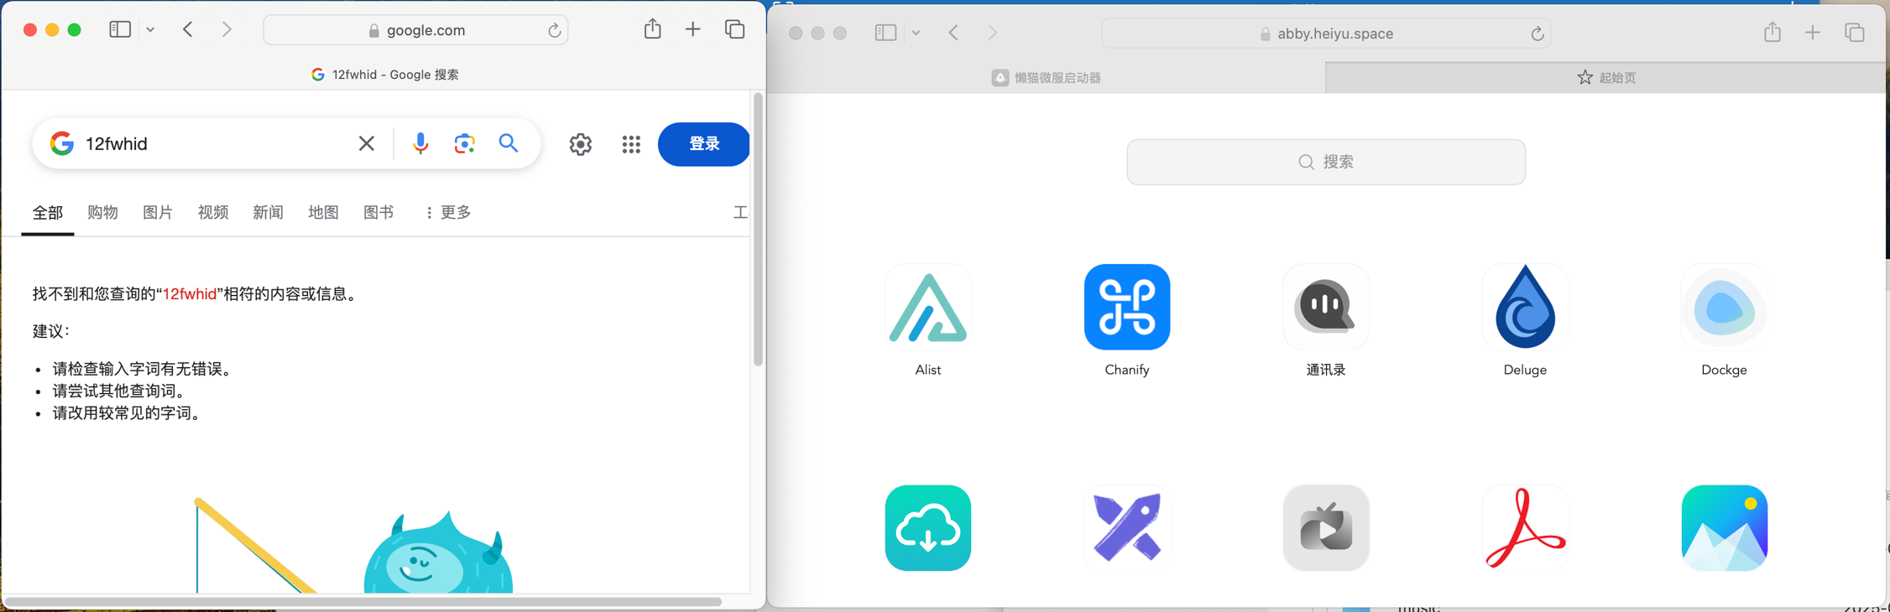This screenshot has width=1890, height=612.
Task: Switch to the 懒猫微服启动器 tab
Action: point(1046,77)
